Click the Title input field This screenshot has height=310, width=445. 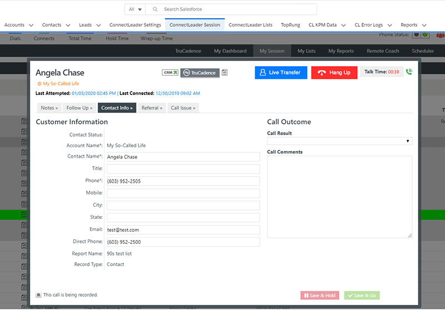183,169
